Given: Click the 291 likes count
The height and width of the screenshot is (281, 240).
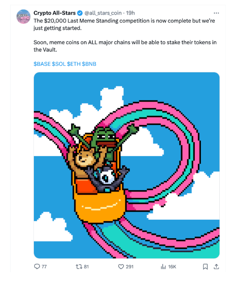Looking at the screenshot, I should [x=130, y=266].
